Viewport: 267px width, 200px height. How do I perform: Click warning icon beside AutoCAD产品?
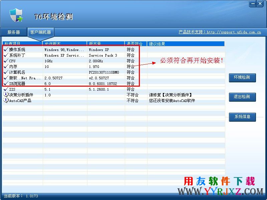pos(6,100)
